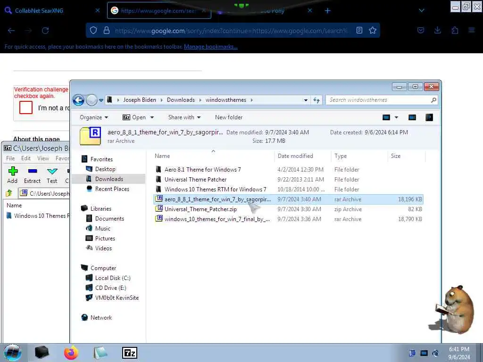Select the Universal Theme Patcher folder
483x362 pixels.
(x=195, y=180)
